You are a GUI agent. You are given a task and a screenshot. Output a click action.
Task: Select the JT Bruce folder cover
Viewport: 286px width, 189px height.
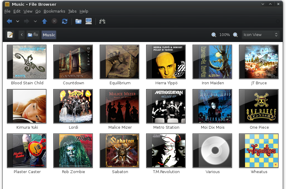click(259, 62)
